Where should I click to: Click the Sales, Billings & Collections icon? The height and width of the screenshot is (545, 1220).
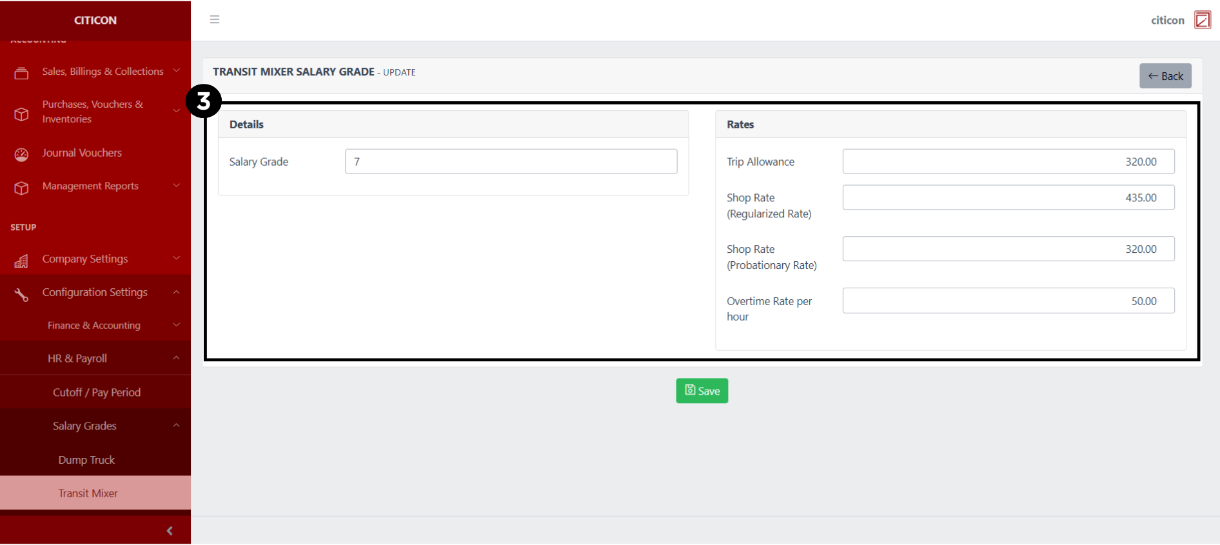coord(21,73)
